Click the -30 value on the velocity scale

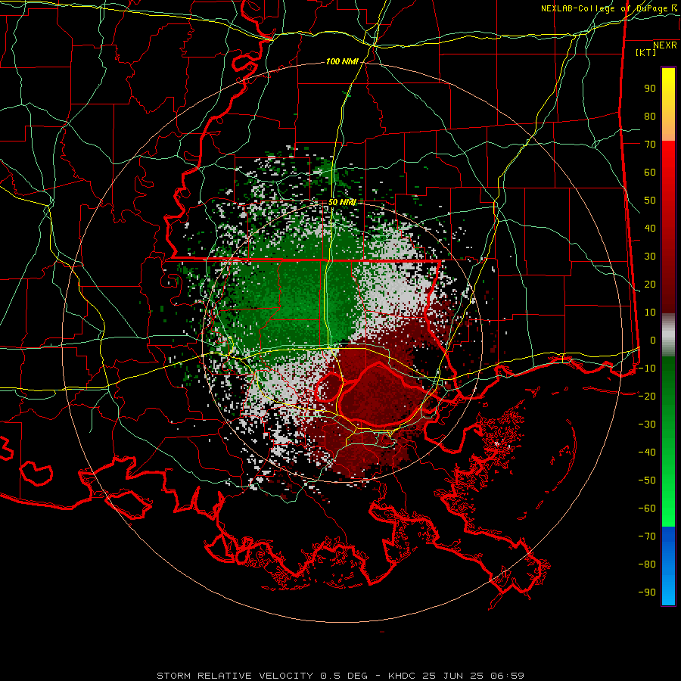(647, 424)
